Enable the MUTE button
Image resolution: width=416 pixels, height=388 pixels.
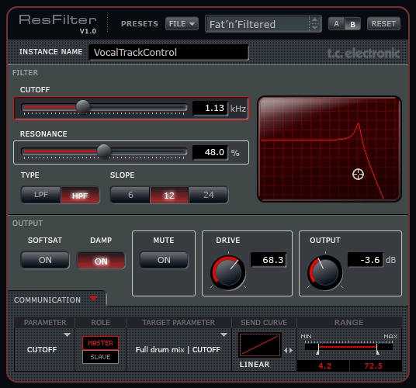(164, 260)
